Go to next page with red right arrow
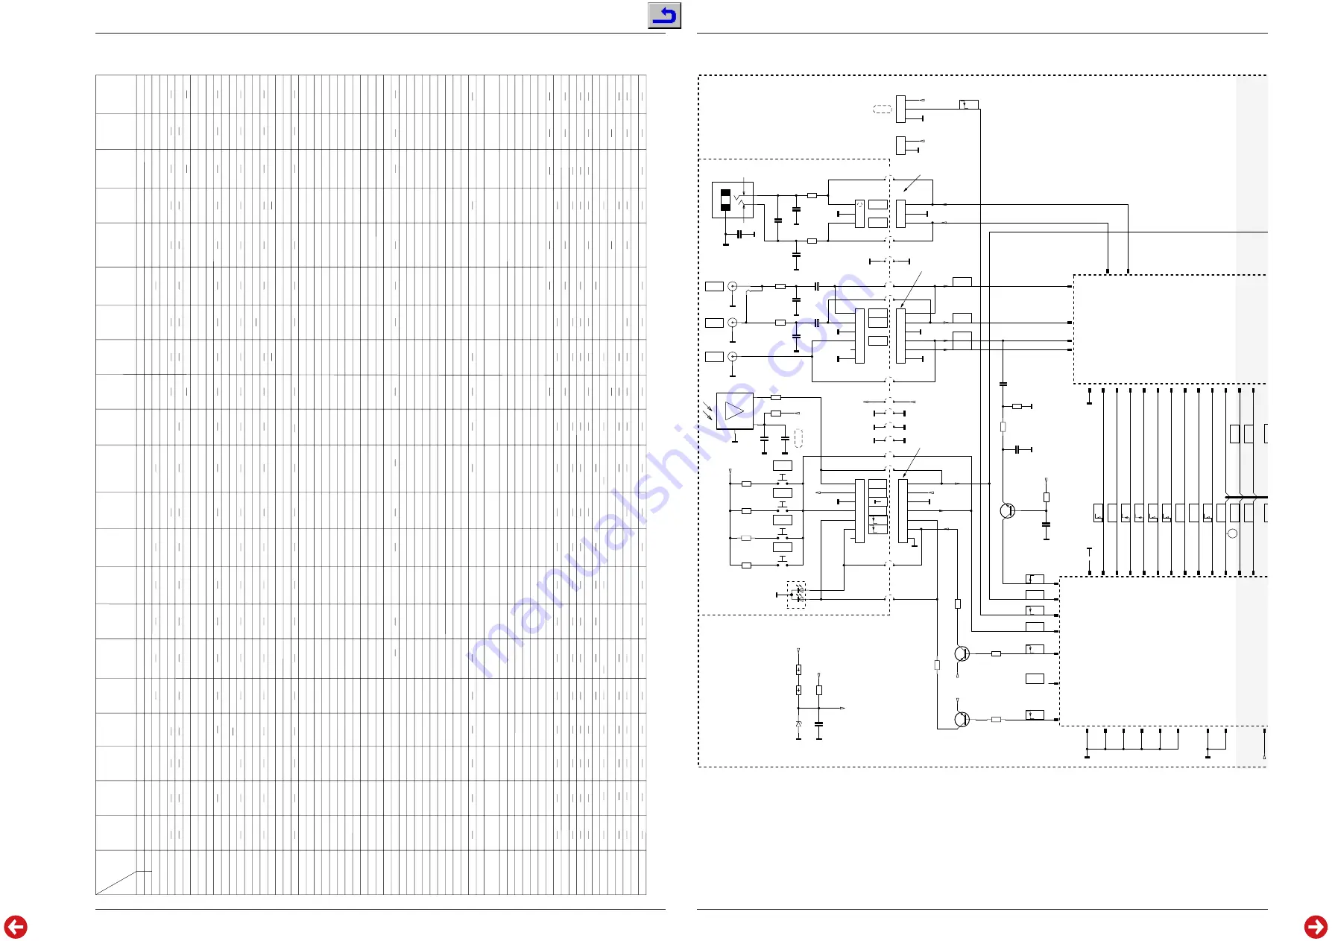 [1316, 927]
